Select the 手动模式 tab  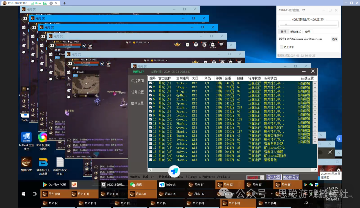(295, 32)
